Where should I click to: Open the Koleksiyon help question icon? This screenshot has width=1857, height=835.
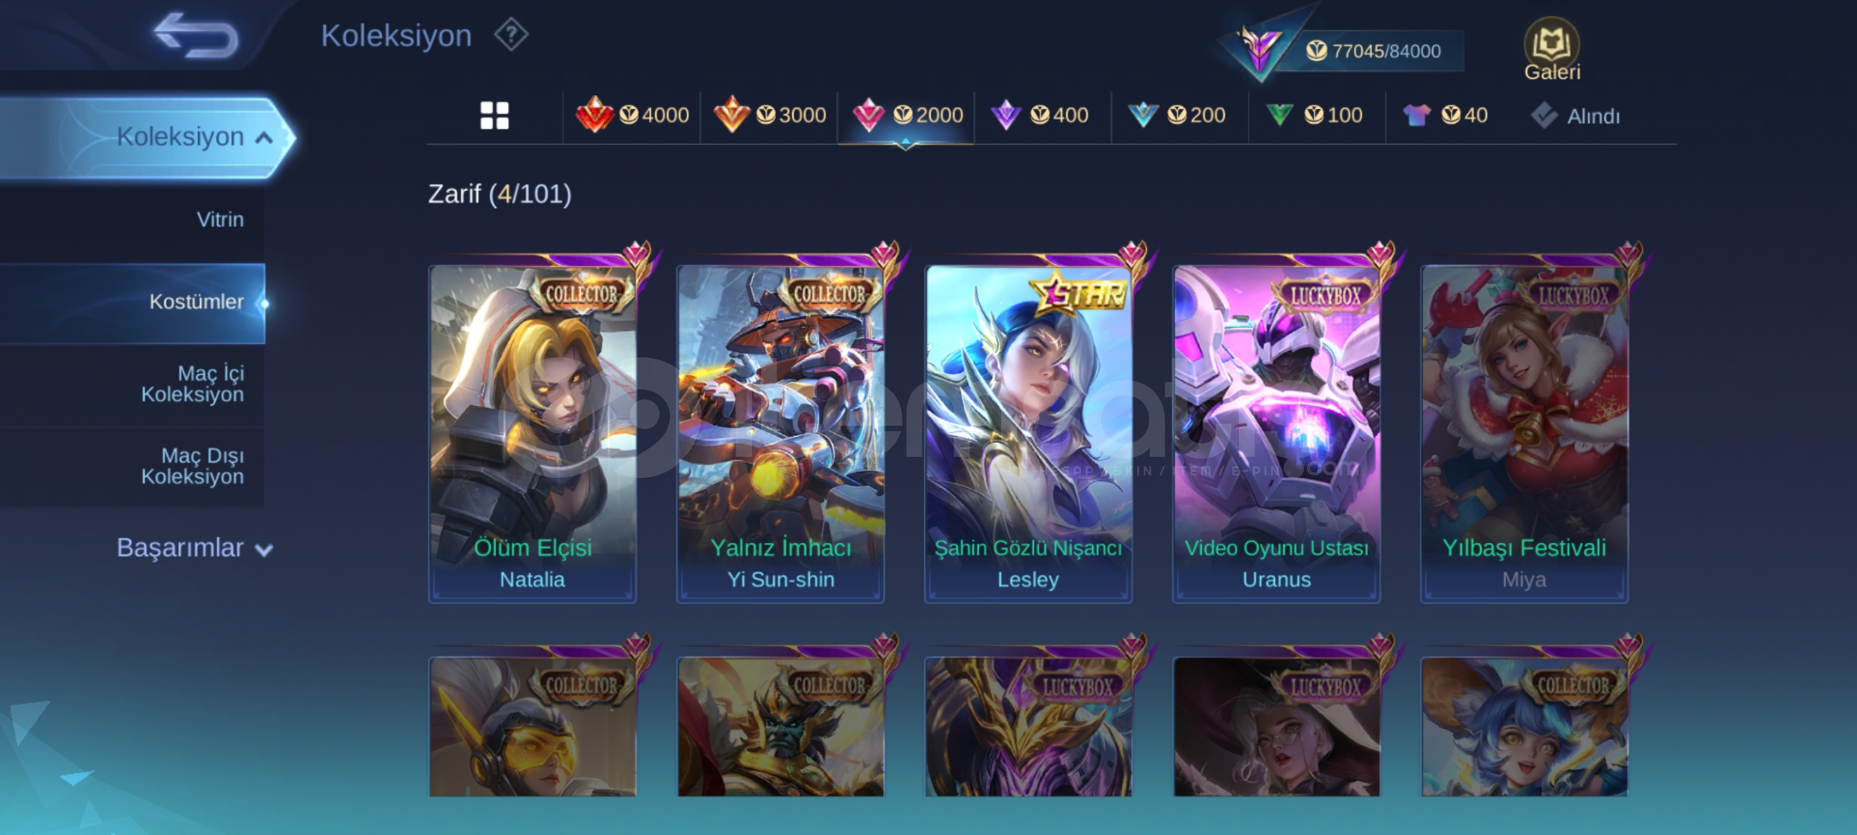[x=511, y=35]
